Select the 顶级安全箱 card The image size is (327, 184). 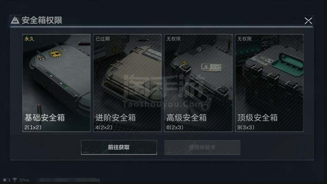269,83
